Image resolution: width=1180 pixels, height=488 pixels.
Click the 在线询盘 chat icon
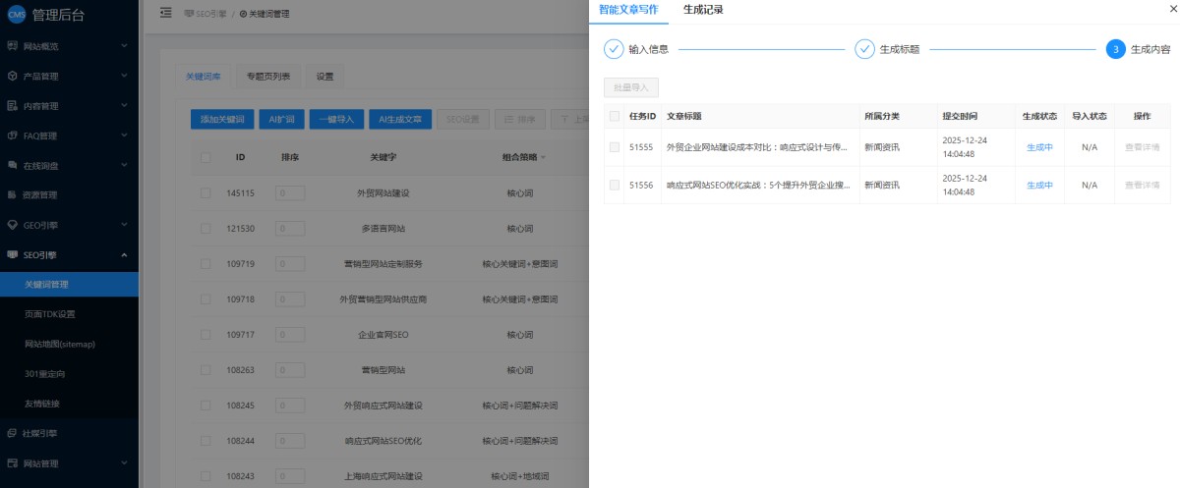[12, 165]
